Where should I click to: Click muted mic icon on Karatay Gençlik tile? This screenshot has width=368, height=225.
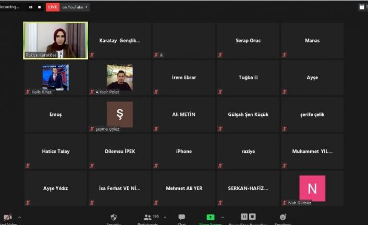pos(92,55)
